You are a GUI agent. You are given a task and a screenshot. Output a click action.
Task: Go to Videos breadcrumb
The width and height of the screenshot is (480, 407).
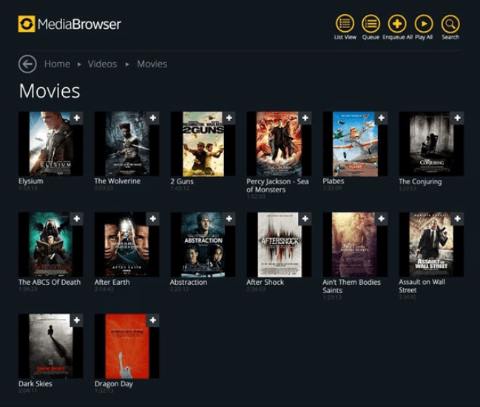point(102,64)
